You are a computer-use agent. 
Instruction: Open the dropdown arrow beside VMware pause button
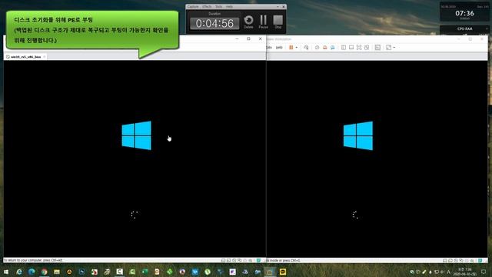pyautogui.click(x=297, y=48)
